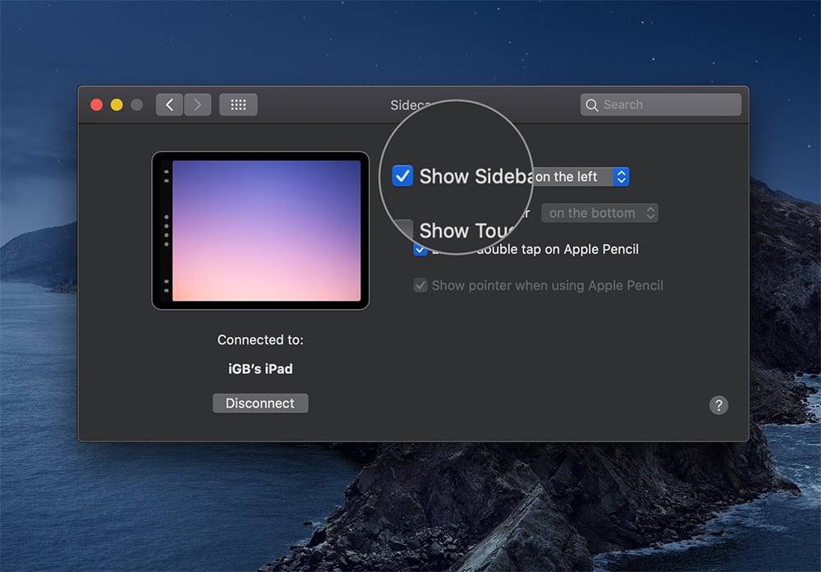Image resolution: width=821 pixels, height=572 pixels.
Task: Click the iPad device preview image
Action: pos(260,228)
